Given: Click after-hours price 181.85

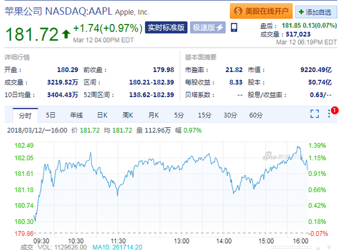Looking at the screenshot, I should pos(291,26).
